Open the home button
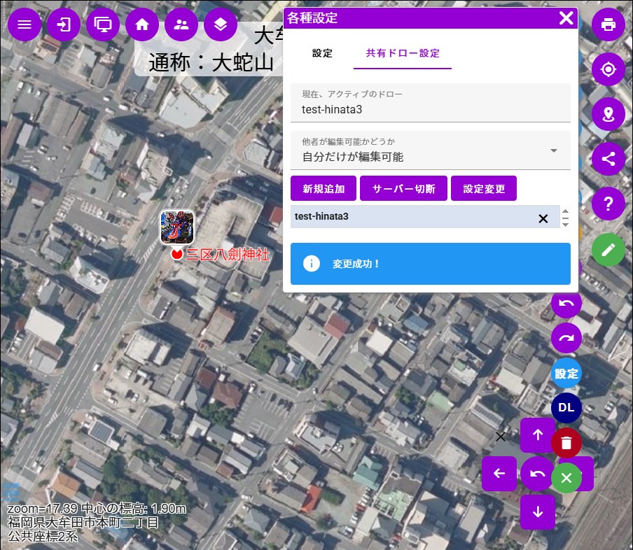 (x=142, y=24)
